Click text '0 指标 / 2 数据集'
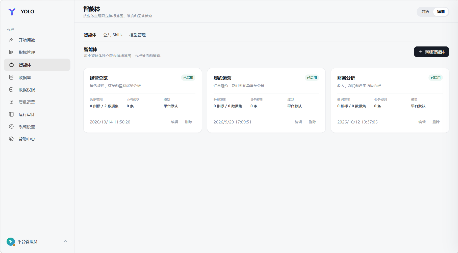The width and height of the screenshot is (458, 253). pos(104,106)
